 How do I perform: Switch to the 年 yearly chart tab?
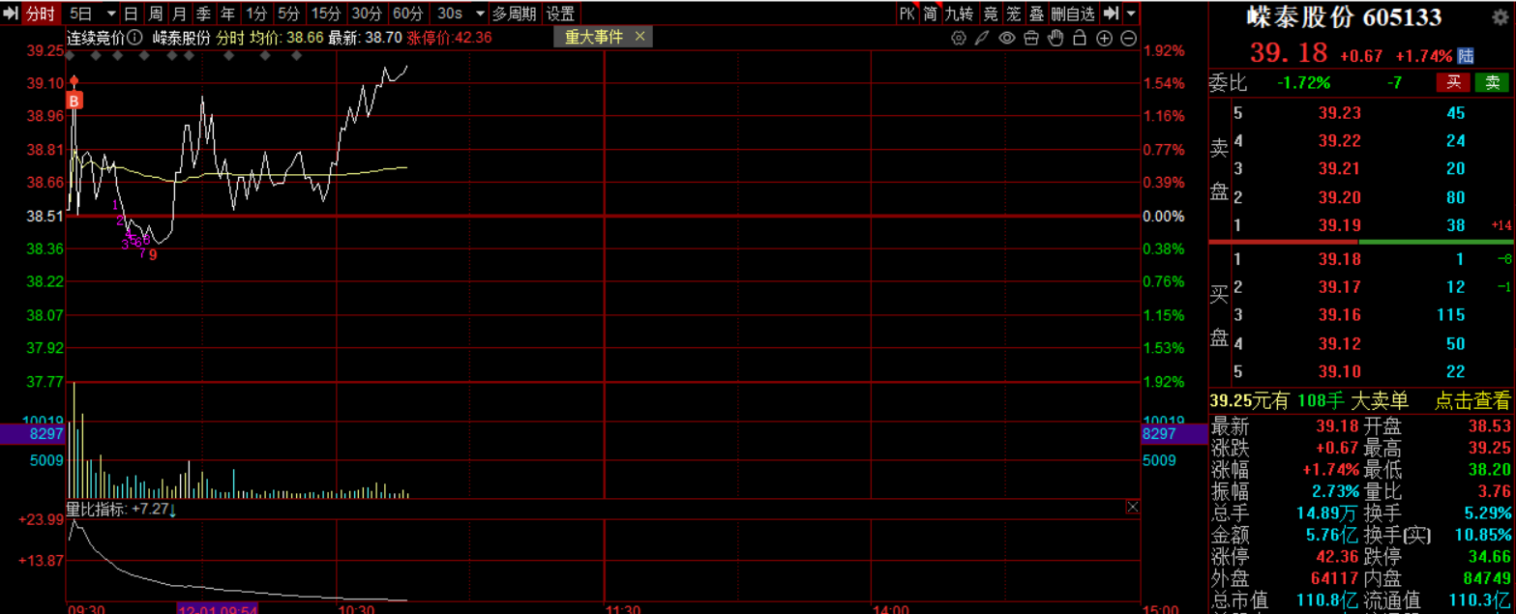coord(227,14)
